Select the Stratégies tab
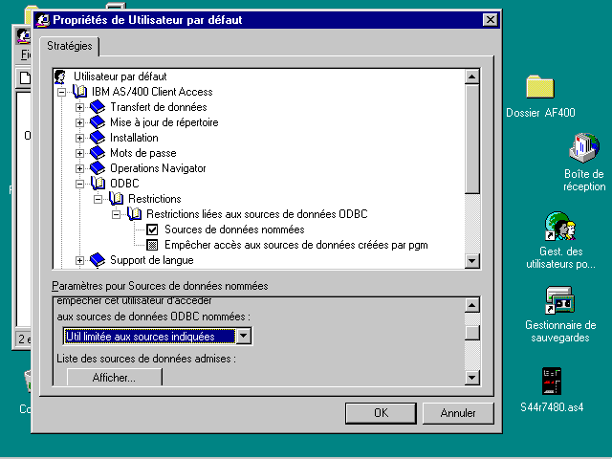Image resolution: width=612 pixels, height=459 pixels. coord(71,45)
